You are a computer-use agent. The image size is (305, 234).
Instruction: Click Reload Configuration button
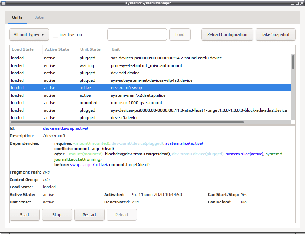[227, 34]
